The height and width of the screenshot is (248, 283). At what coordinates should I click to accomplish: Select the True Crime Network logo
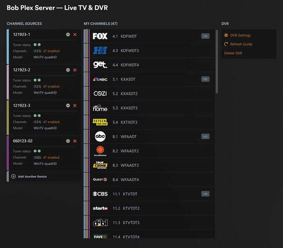point(100,165)
